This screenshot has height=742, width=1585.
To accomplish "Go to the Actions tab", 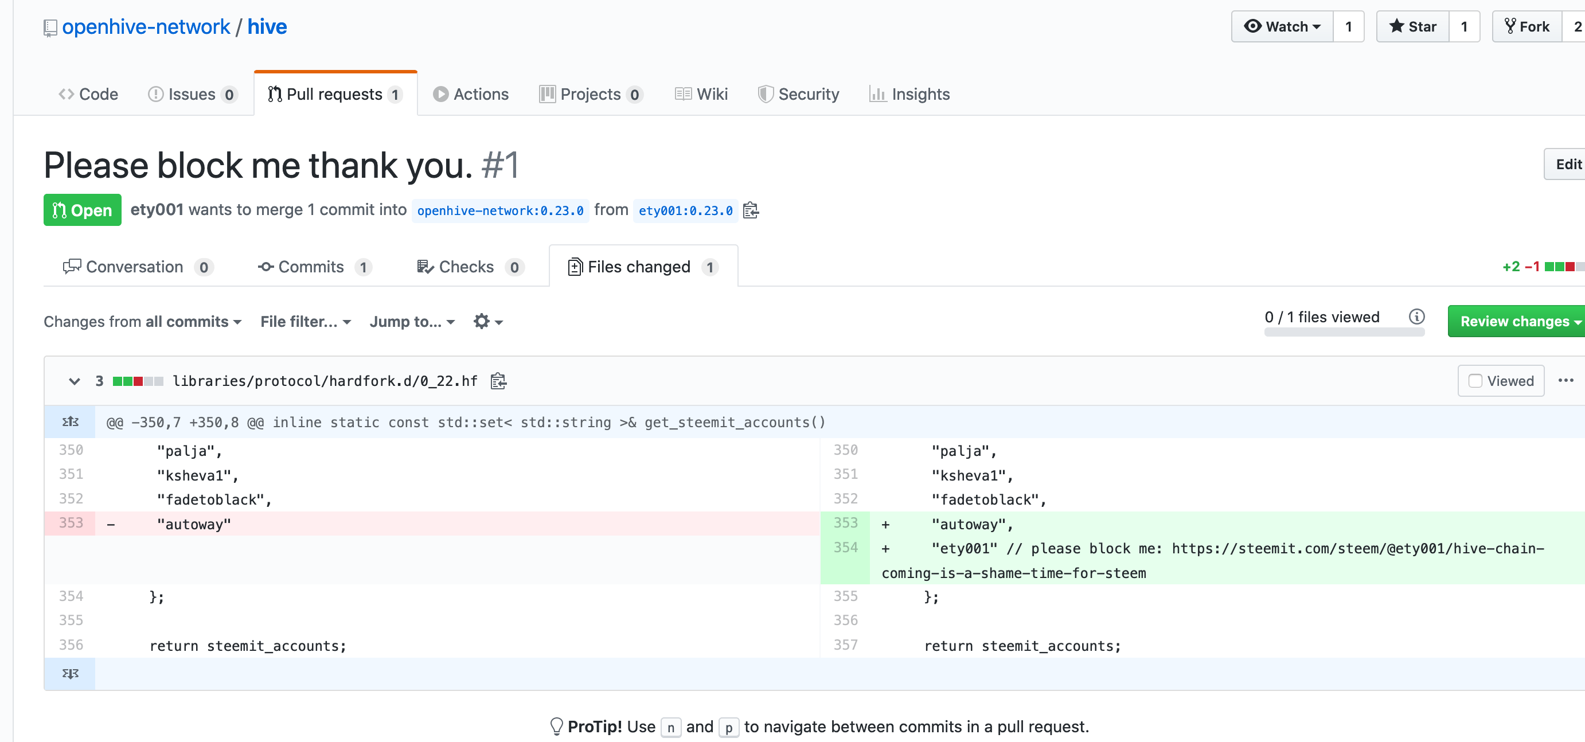I will [x=471, y=94].
